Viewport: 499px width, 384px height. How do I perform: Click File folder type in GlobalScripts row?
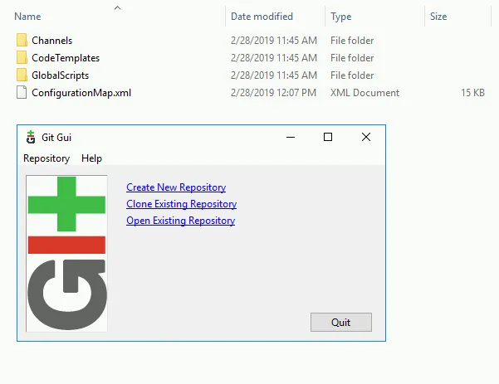[x=352, y=75]
